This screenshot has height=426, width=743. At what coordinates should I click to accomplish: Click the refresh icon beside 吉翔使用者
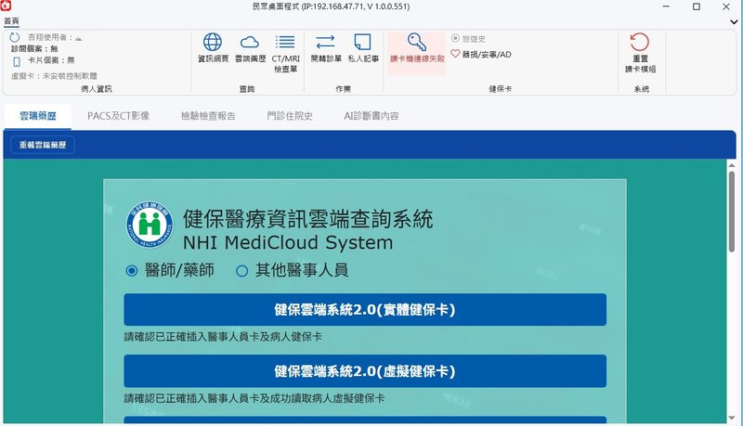pos(15,37)
